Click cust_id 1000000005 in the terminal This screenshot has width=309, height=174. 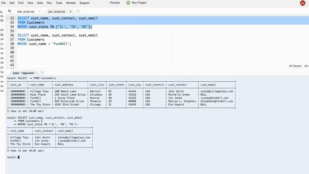click(x=18, y=104)
